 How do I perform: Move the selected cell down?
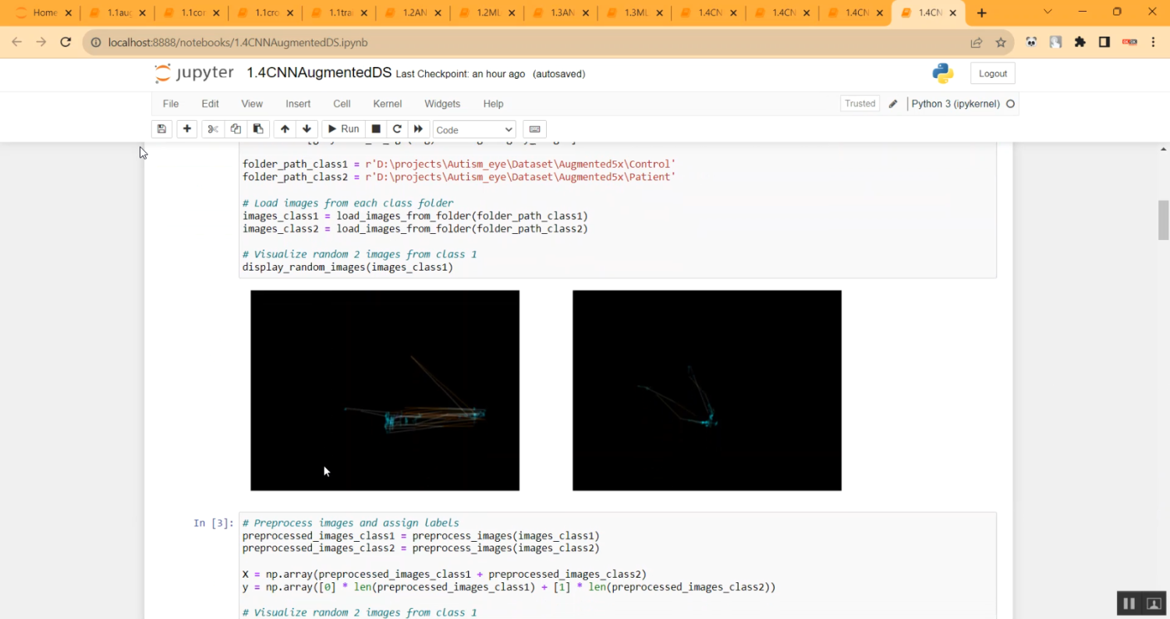pos(307,129)
